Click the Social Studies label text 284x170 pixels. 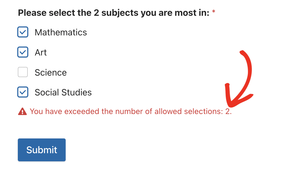pyautogui.click(x=63, y=92)
